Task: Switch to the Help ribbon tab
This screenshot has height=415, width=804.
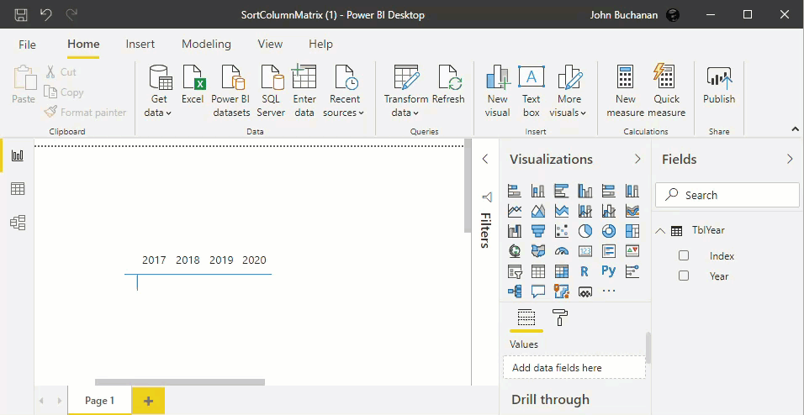Action: coord(320,44)
